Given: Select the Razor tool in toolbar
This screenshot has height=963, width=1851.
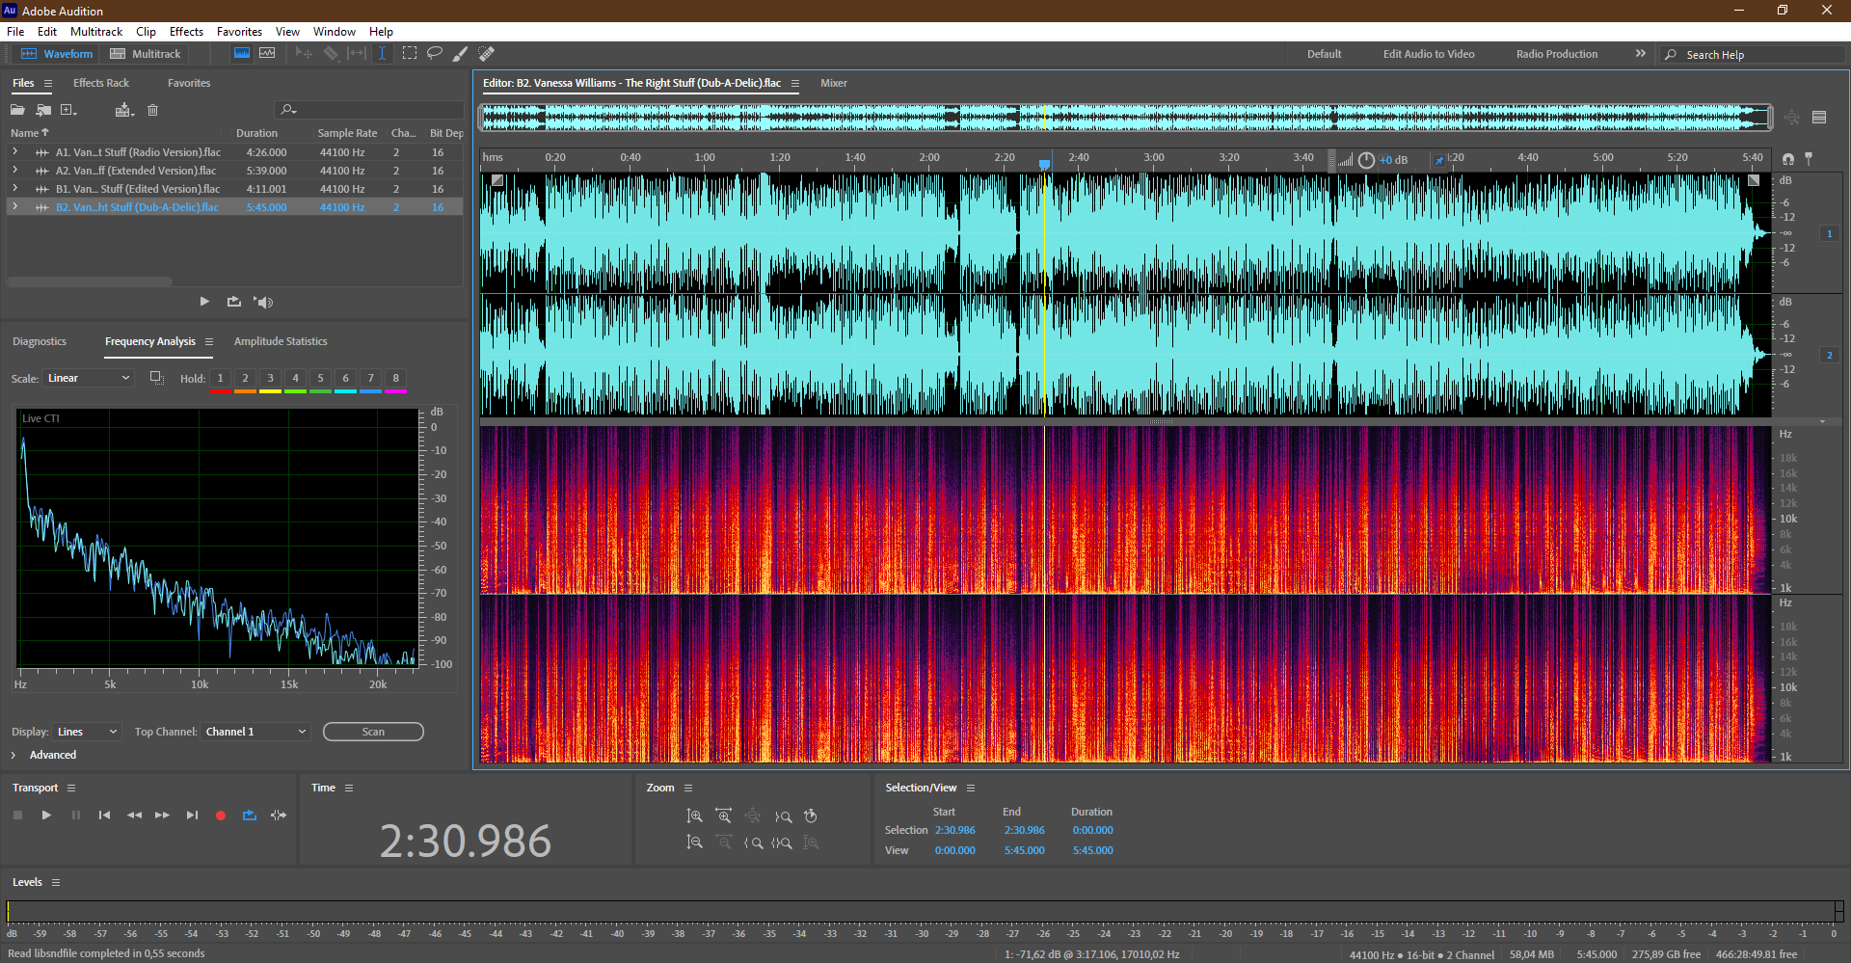Looking at the screenshot, I should [331, 53].
